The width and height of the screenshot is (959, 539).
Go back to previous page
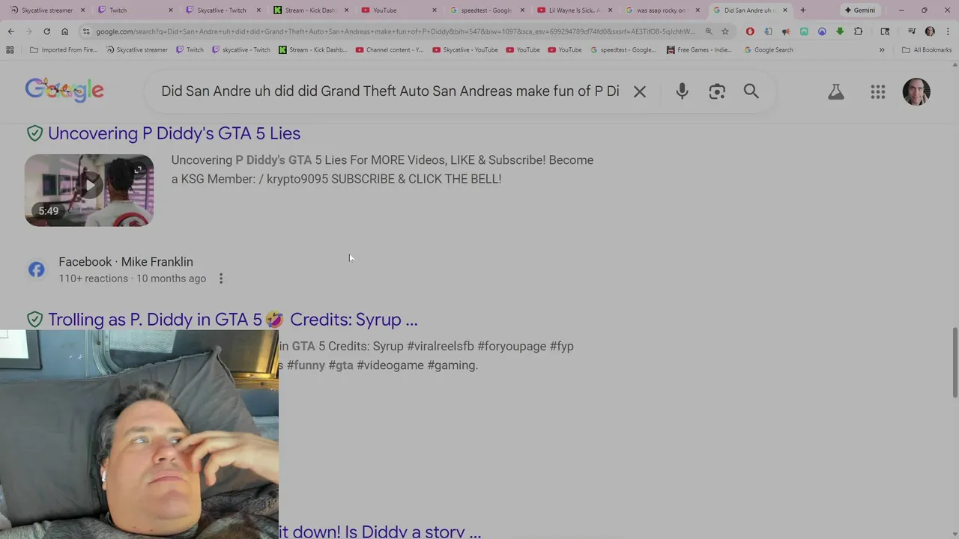point(10,31)
